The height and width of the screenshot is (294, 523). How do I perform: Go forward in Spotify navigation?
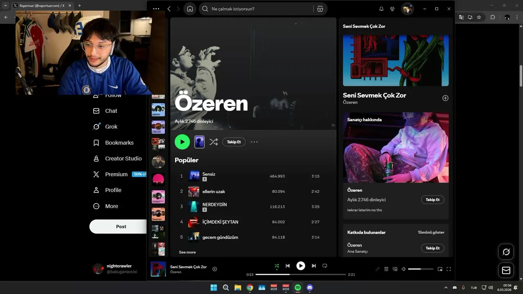(178, 9)
